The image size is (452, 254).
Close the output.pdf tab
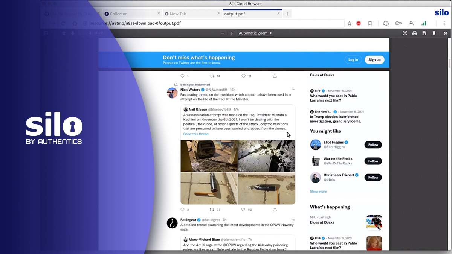[279, 13]
